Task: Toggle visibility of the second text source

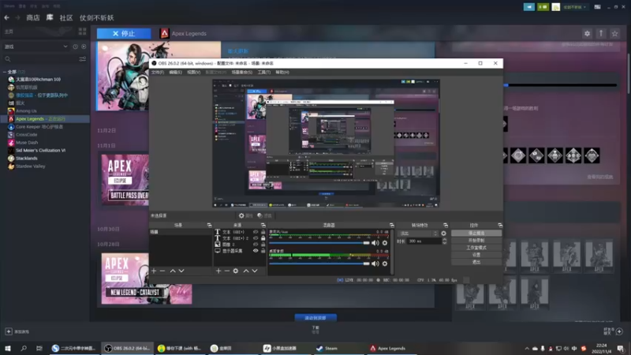Action: (x=256, y=238)
